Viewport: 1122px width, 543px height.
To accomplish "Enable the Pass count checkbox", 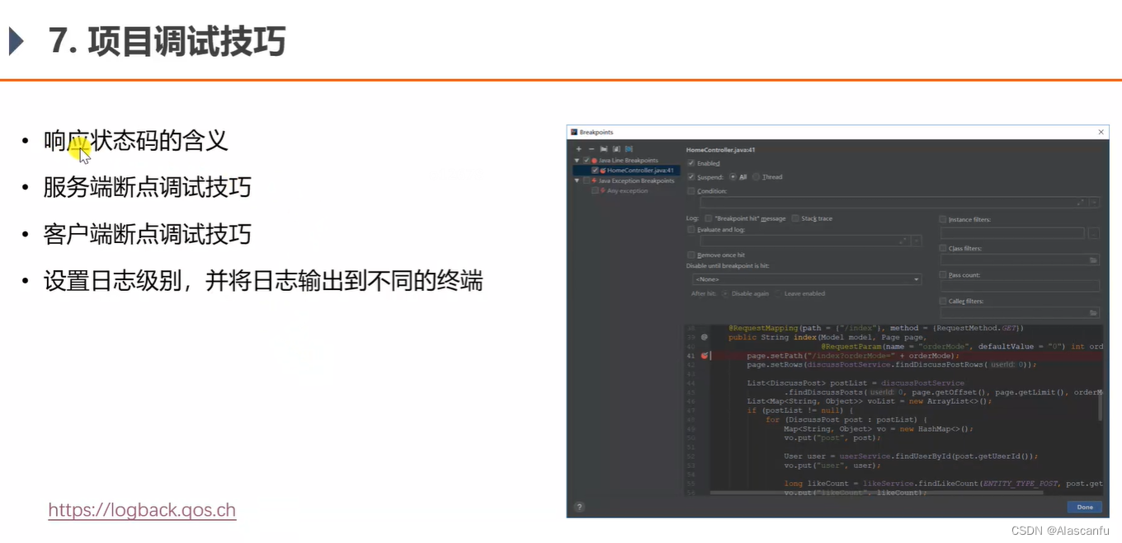I will 943,274.
